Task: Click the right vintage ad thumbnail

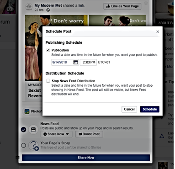Action: point(117,21)
